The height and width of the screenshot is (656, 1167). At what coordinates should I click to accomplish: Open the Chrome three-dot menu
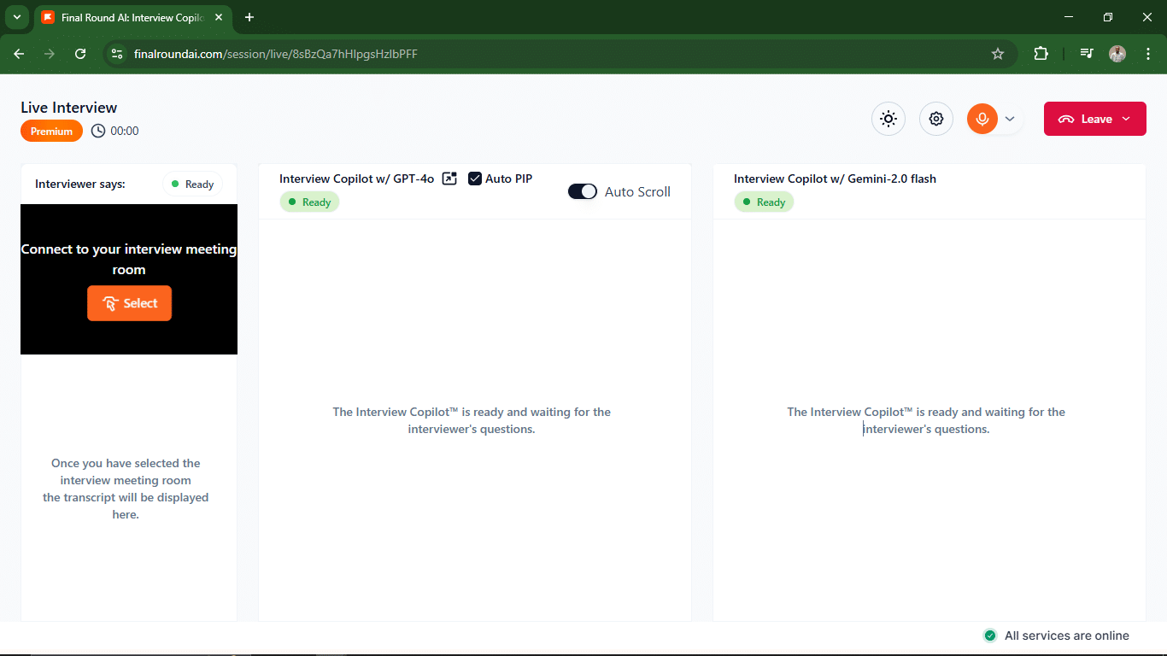point(1146,54)
